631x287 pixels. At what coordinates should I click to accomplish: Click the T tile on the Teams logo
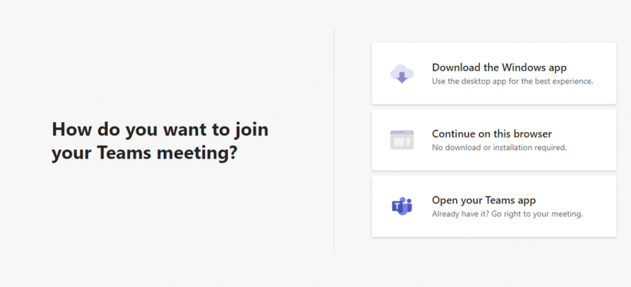click(397, 207)
